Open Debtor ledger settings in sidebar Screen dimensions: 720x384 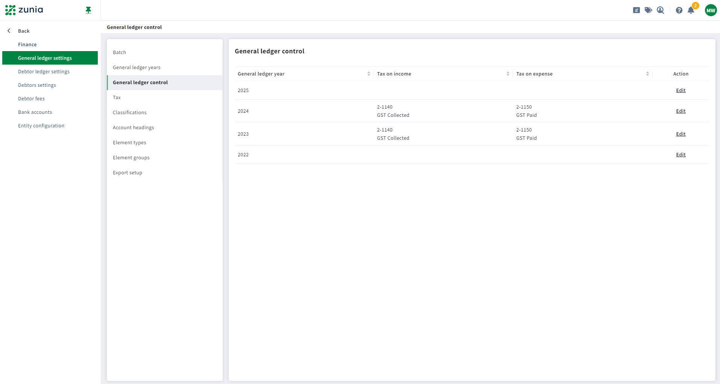tap(44, 71)
